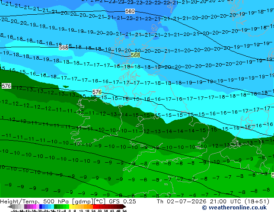The height and width of the screenshot is (212, 274).
Task: Open the weatheronline.co.uk link
Action: tap(234, 208)
